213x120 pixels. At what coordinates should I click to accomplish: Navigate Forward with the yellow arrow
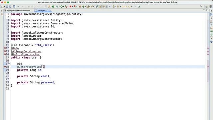[x=126, y=7]
